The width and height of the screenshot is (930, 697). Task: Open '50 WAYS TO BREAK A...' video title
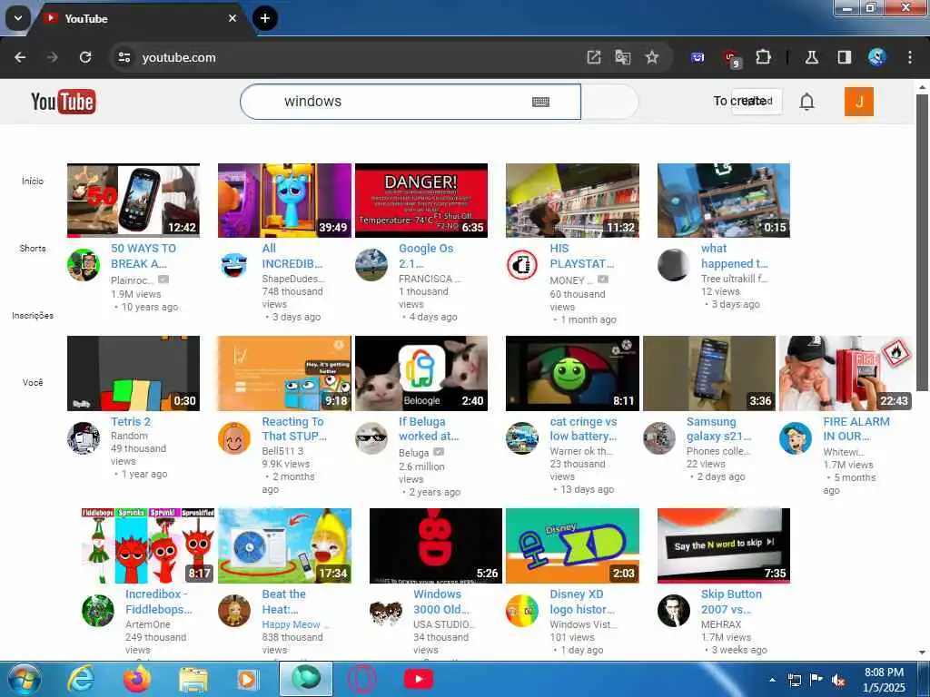[x=143, y=256]
